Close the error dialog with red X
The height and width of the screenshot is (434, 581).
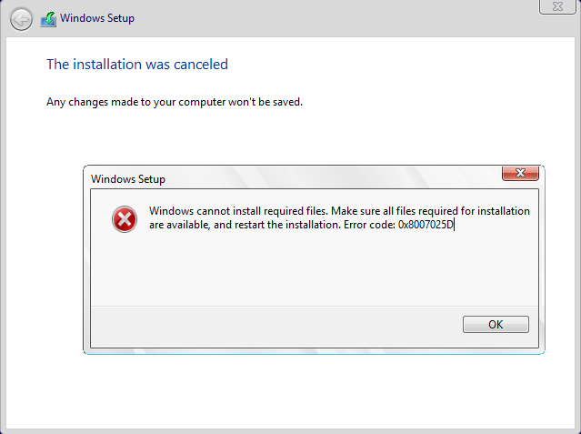point(519,173)
